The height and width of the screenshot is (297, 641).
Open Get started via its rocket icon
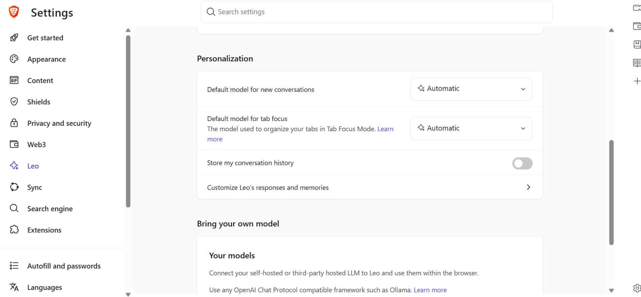(14, 38)
